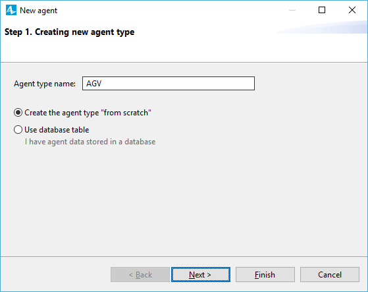The image size is (368, 292).
Task: Go to the next wizard step
Action: [x=201, y=274]
